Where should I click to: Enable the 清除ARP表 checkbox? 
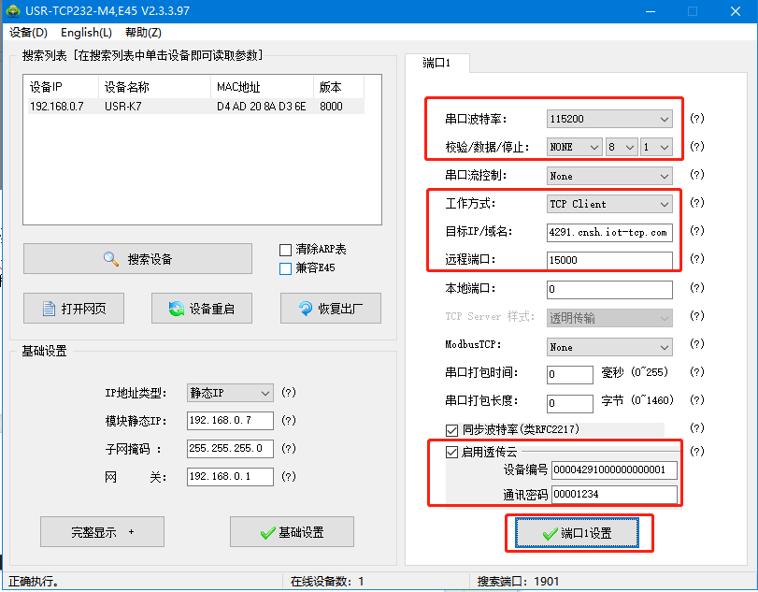pyautogui.click(x=286, y=250)
